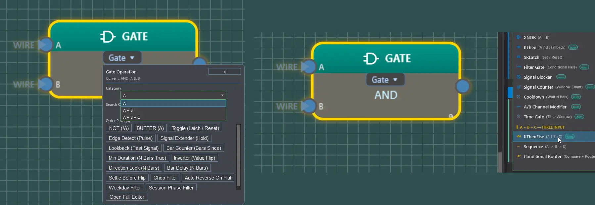Click num badge beside Filter Gate

pos(584,67)
